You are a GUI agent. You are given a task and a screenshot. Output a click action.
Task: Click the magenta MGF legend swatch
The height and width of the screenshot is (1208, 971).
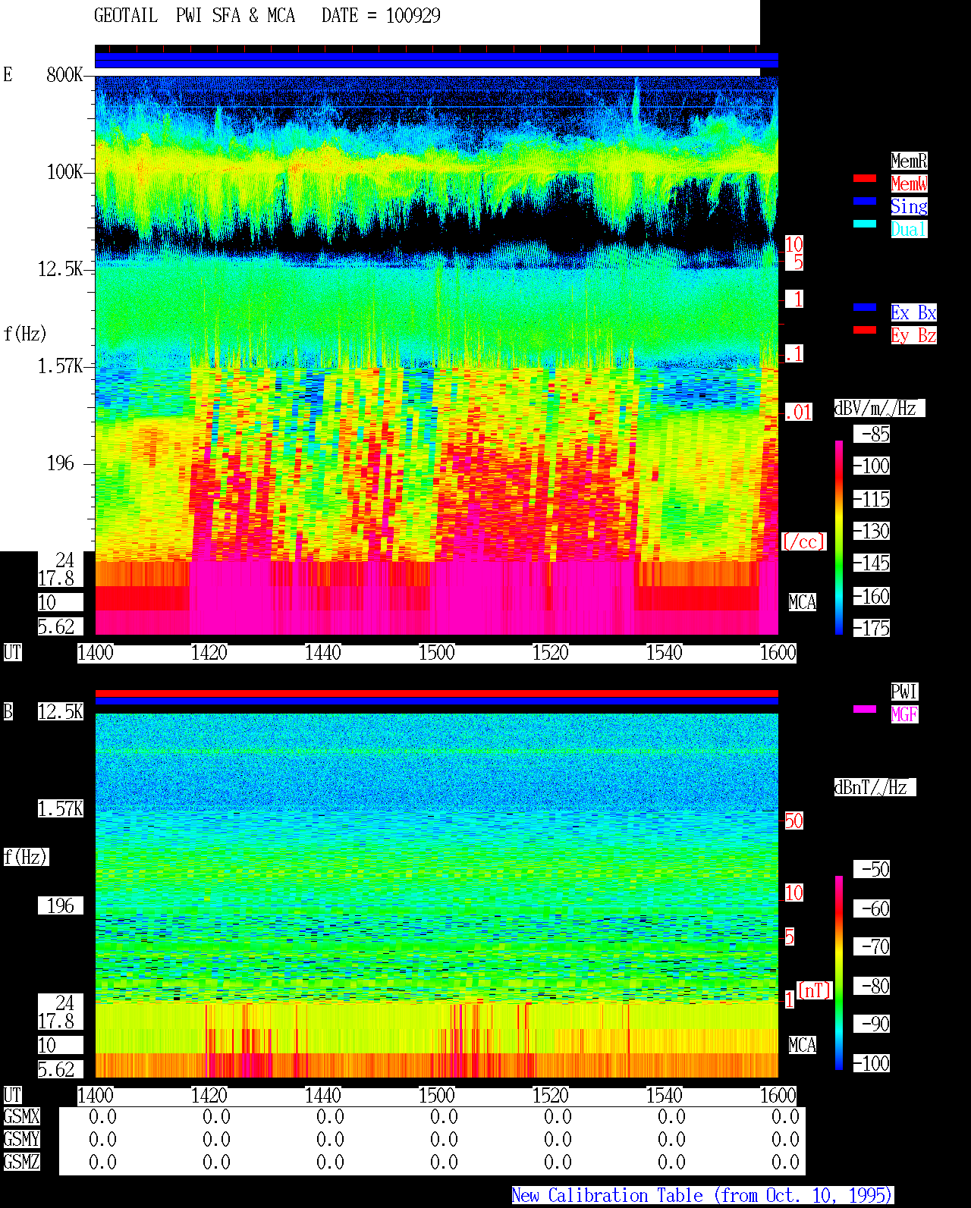coord(865,709)
